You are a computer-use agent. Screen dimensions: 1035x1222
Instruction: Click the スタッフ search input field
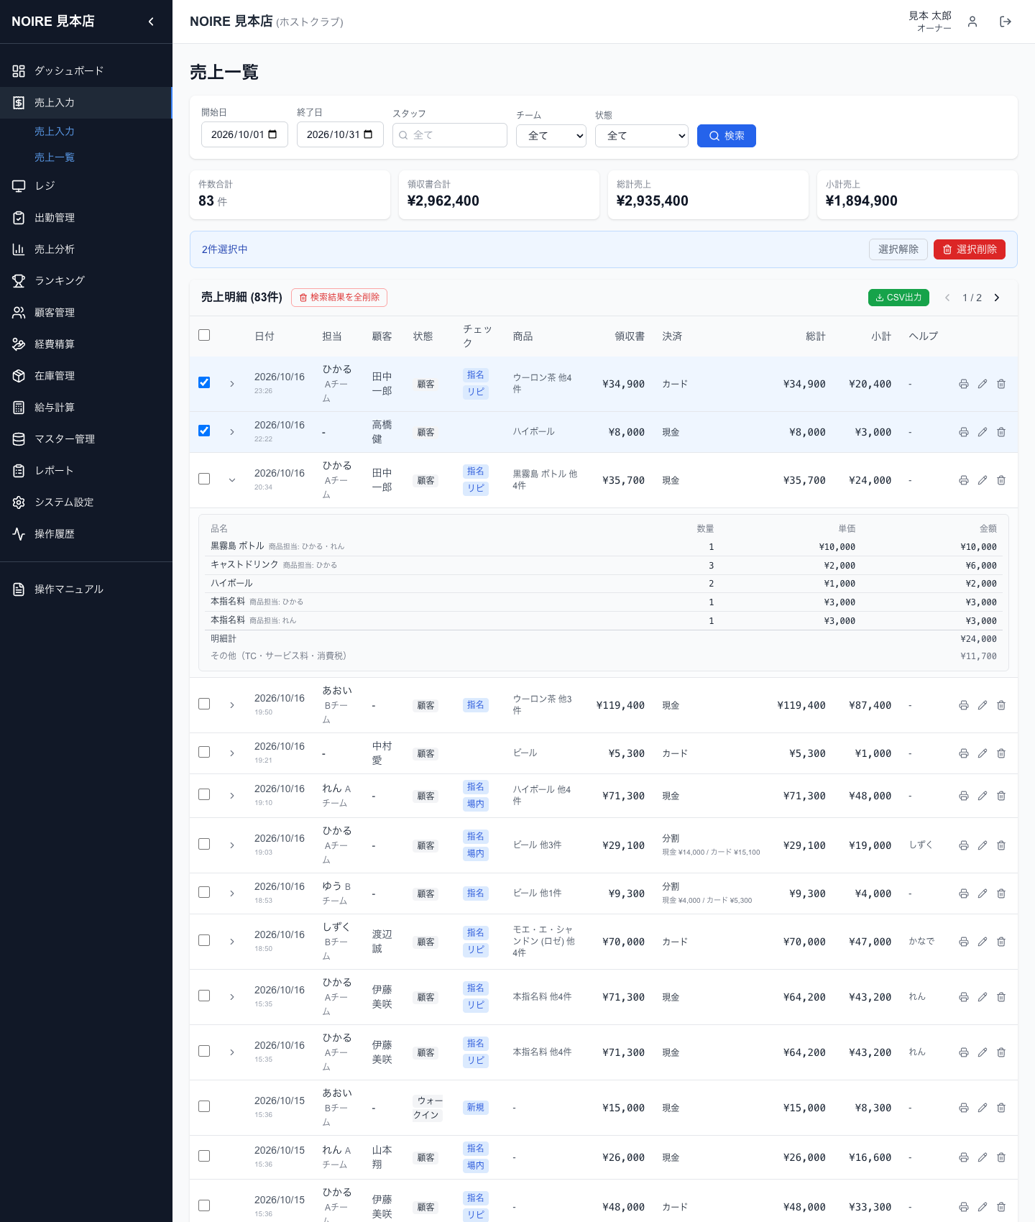point(450,135)
